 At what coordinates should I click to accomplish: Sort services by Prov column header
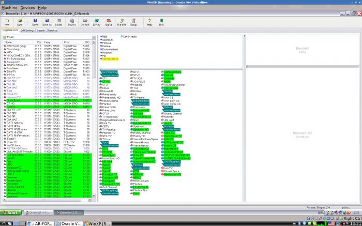tap(72, 42)
